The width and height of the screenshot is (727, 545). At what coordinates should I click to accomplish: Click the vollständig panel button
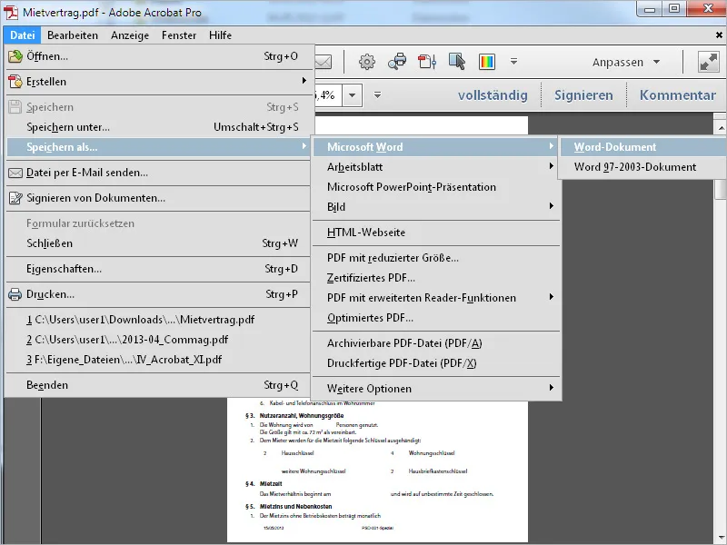coord(493,95)
